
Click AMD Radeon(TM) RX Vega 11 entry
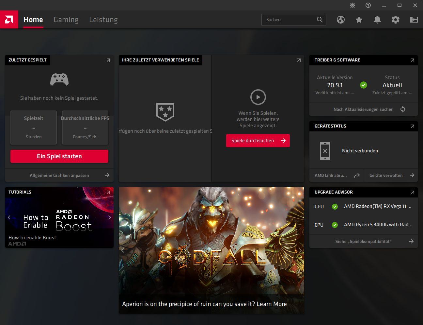click(x=378, y=207)
